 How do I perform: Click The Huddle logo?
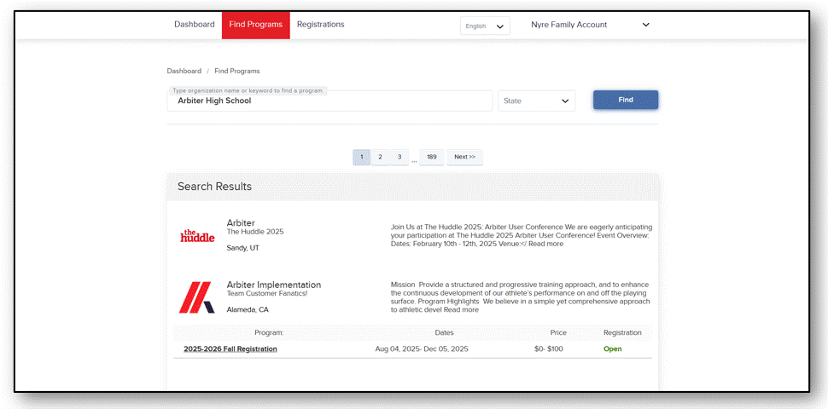point(197,235)
